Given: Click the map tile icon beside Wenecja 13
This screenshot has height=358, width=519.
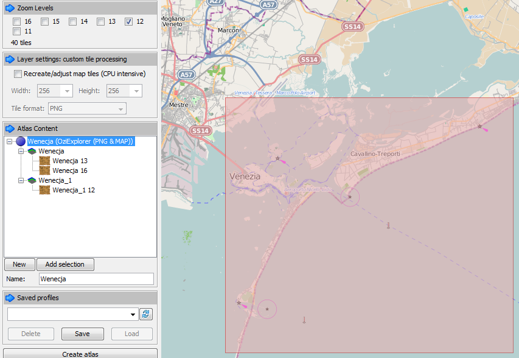Looking at the screenshot, I should click(44, 161).
